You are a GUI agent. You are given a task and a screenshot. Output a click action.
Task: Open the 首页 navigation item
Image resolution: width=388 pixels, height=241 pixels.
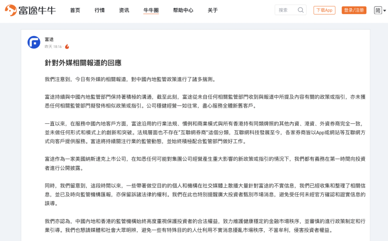tap(75, 10)
